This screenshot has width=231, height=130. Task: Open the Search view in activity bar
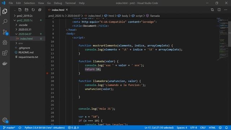pyautogui.click(x=5, y=22)
